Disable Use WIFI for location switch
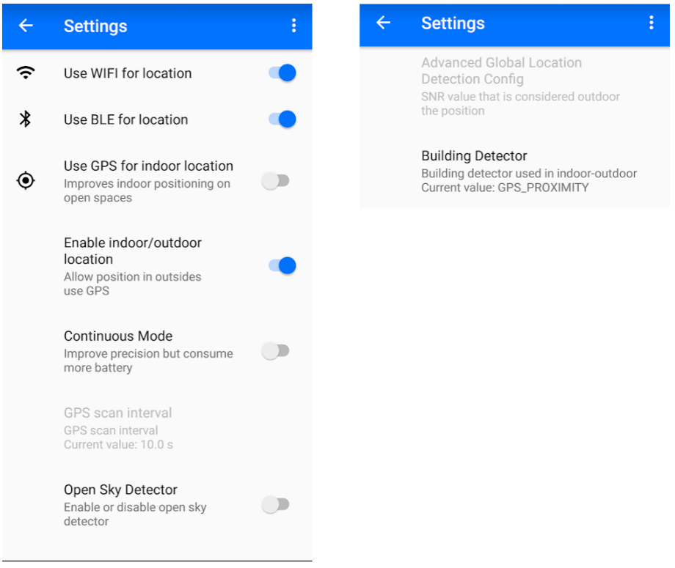Screen dimensions: 675x568 click(282, 73)
